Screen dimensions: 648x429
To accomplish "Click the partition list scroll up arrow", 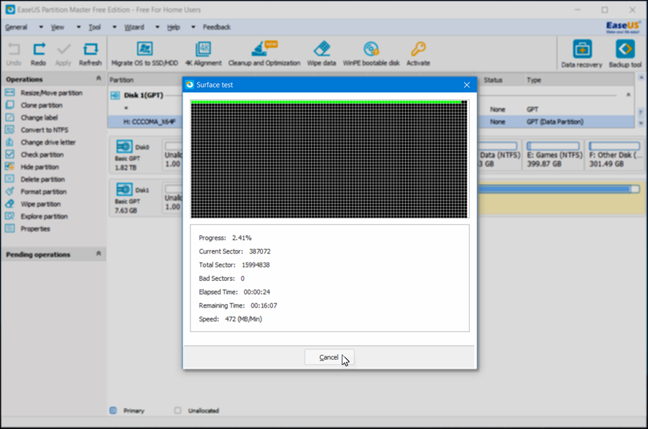I will pyautogui.click(x=641, y=78).
